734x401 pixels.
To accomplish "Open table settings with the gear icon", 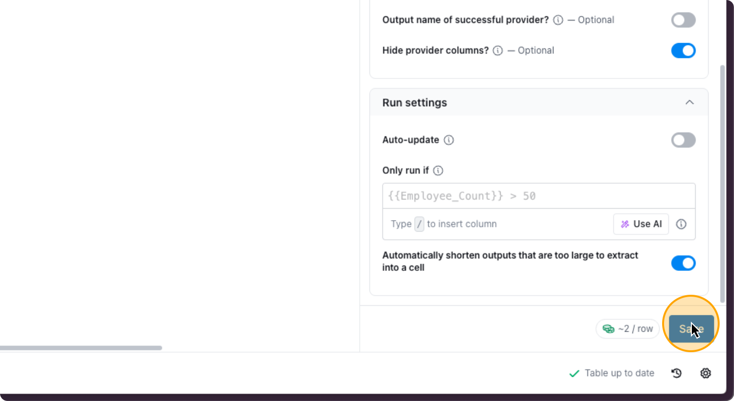I will pos(705,373).
